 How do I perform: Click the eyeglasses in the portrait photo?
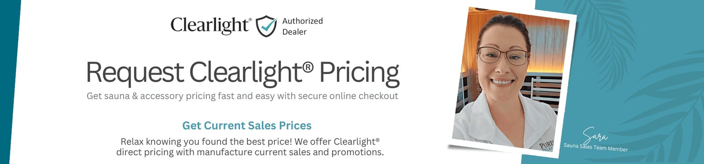point(503,56)
